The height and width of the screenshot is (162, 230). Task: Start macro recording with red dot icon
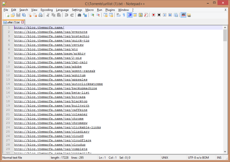click(154, 15)
